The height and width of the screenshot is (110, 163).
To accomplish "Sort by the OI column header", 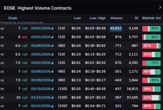I will (136, 18).
